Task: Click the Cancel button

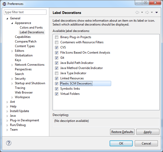Action: pos(146,143)
